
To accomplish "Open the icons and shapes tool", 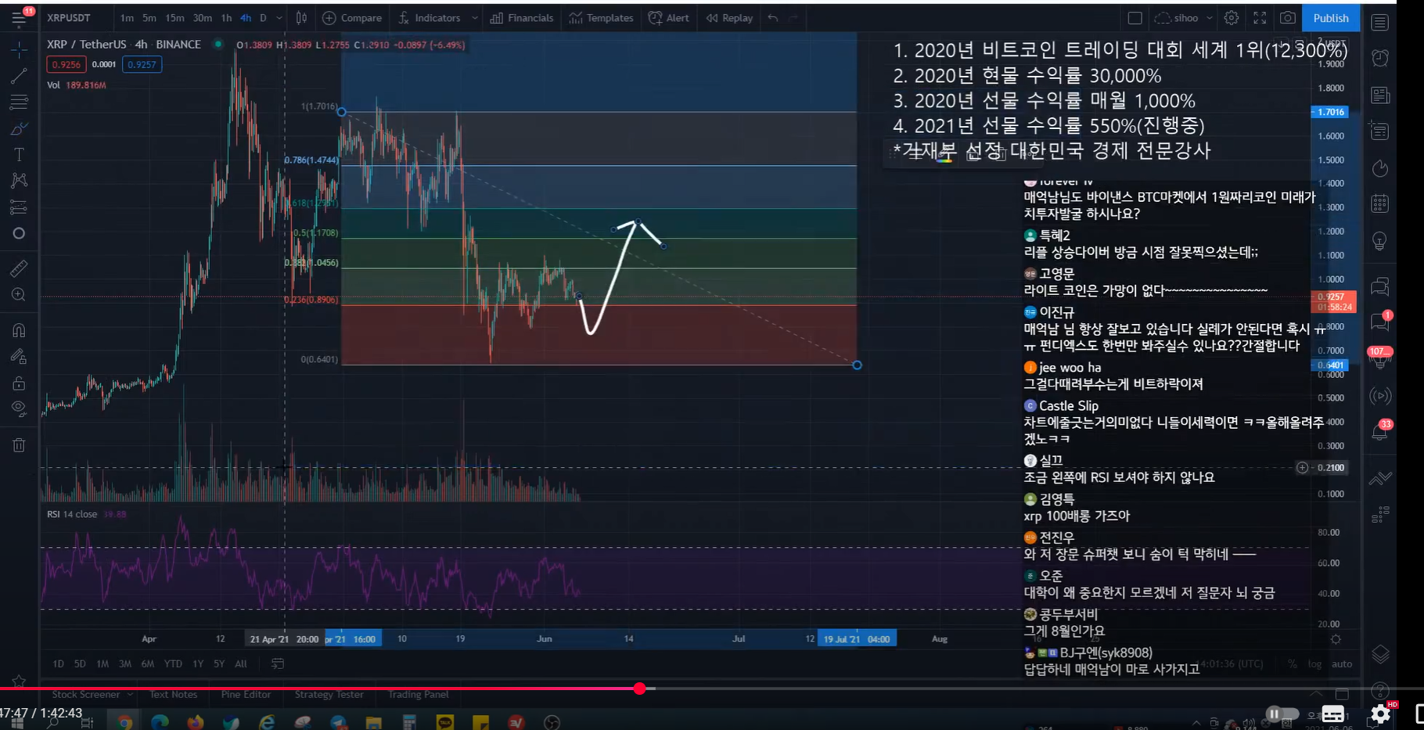I will click(x=19, y=233).
